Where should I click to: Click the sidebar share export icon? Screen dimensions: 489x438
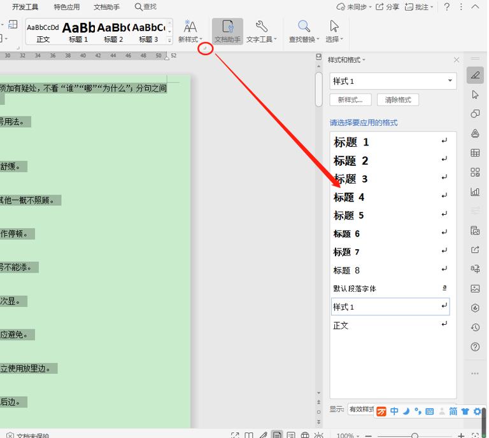click(475, 250)
